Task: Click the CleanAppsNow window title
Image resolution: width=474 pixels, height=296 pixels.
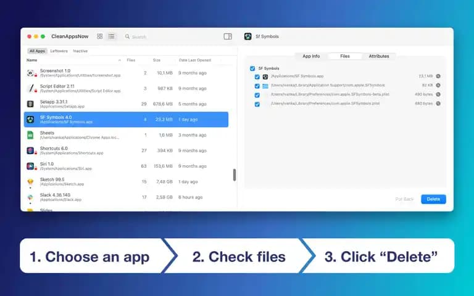Action: click(70, 36)
